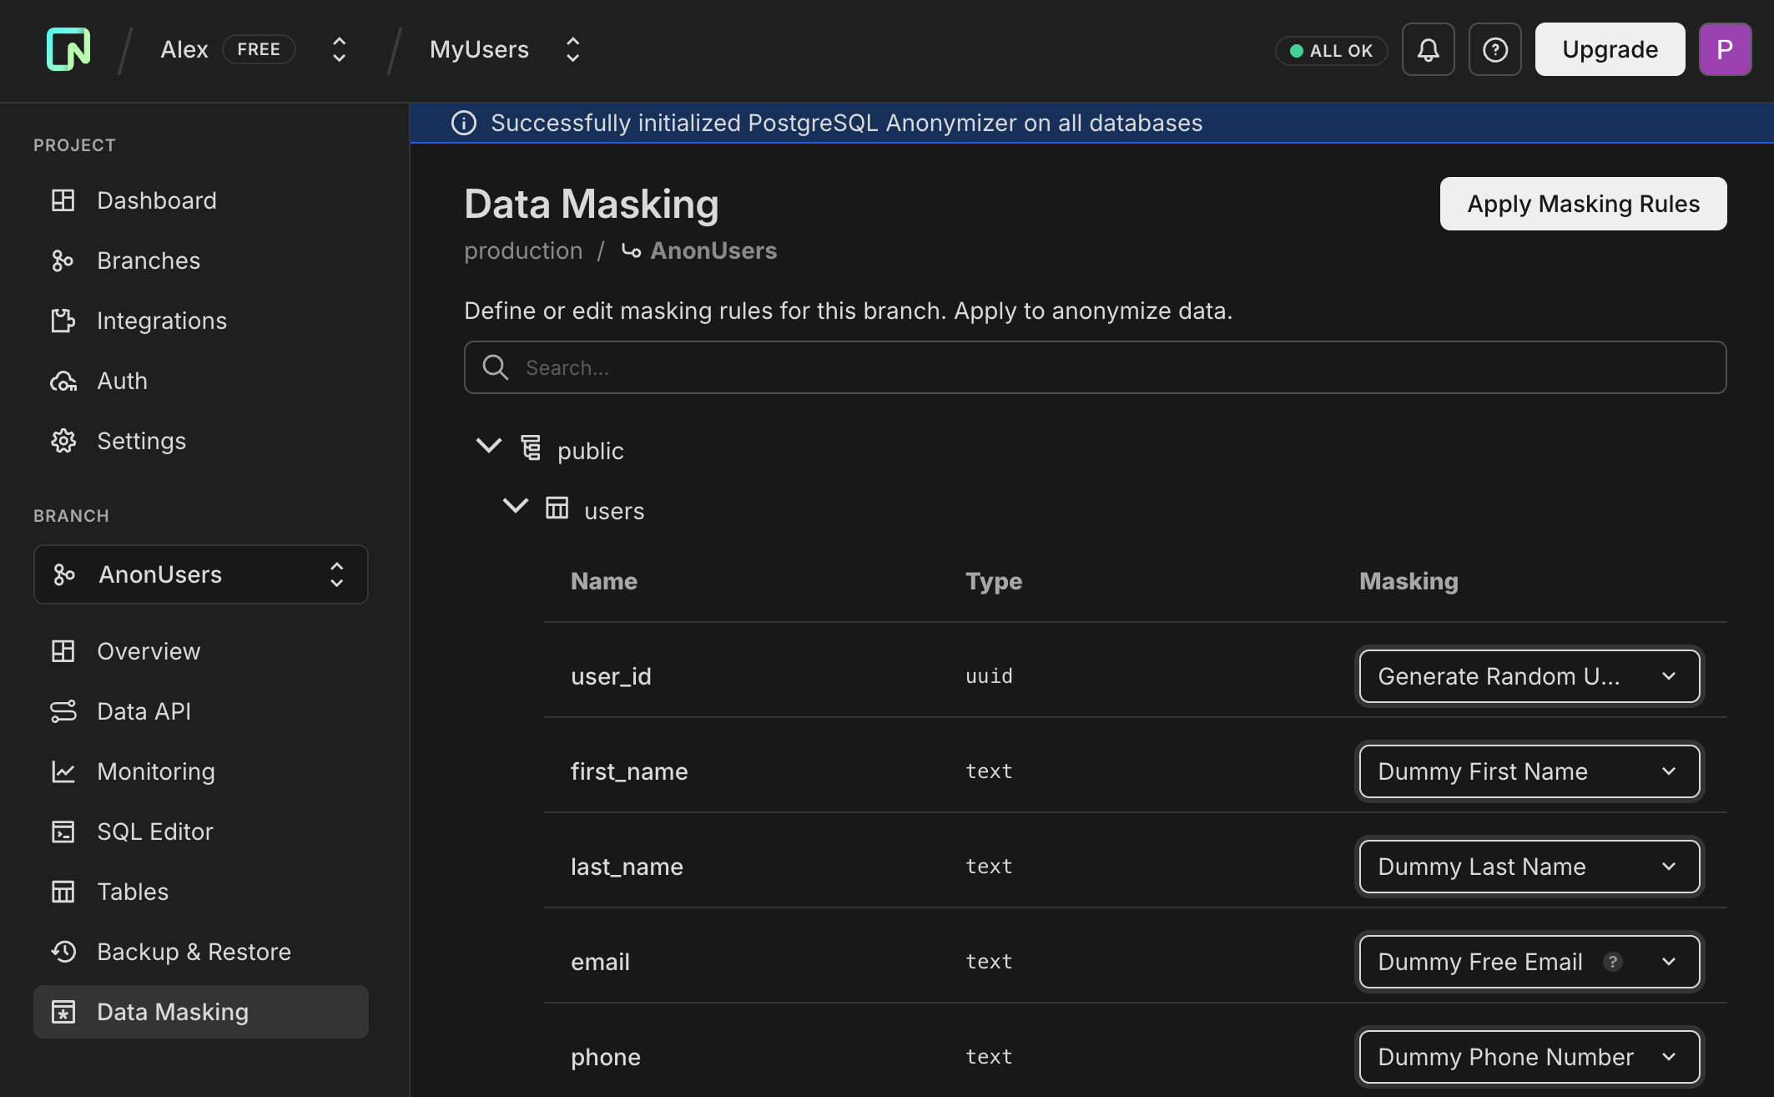The width and height of the screenshot is (1774, 1097).
Task: Collapse the users table
Action: [515, 506]
